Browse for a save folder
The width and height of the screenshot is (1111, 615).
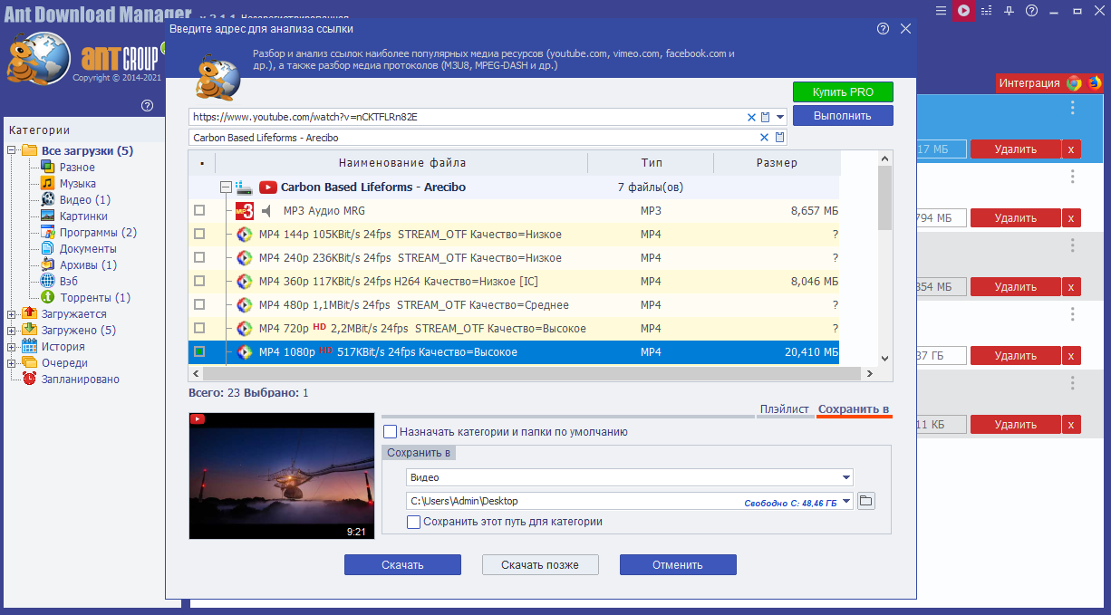pyautogui.click(x=865, y=501)
